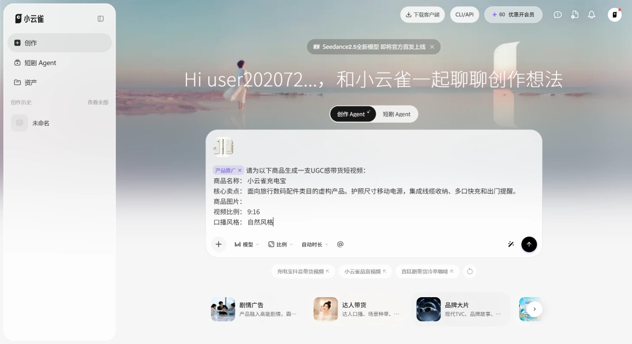Screen dimensions: 632x344
Task: Remove the 产品推广 tag
Action: tap(240, 171)
